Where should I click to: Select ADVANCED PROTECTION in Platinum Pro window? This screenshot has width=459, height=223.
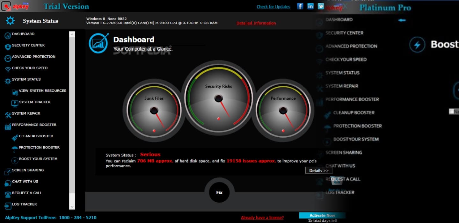[351, 46]
